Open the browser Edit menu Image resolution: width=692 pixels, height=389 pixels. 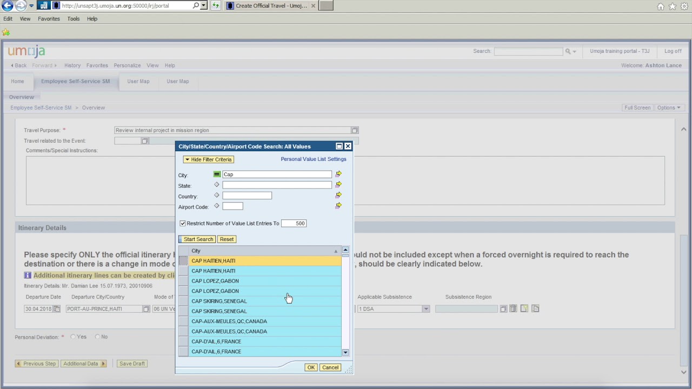8,19
